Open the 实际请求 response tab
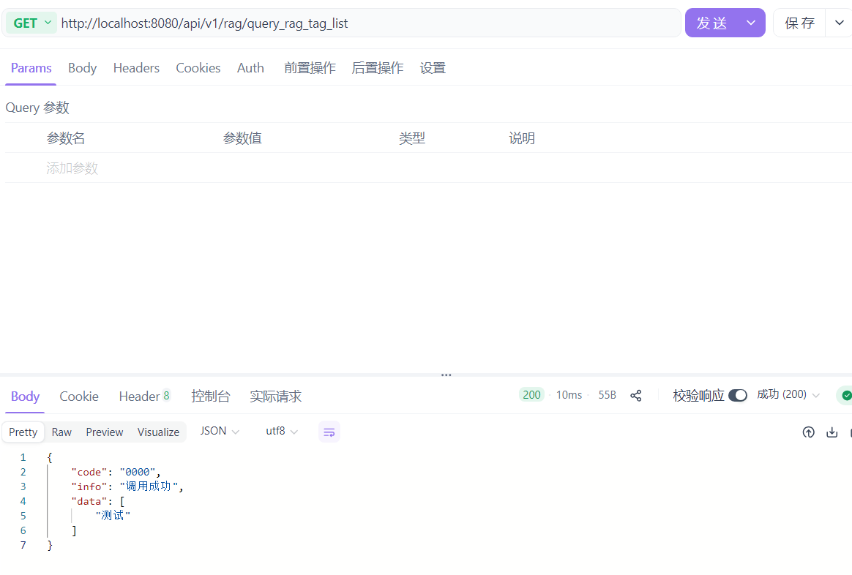The image size is (852, 575). click(x=275, y=397)
